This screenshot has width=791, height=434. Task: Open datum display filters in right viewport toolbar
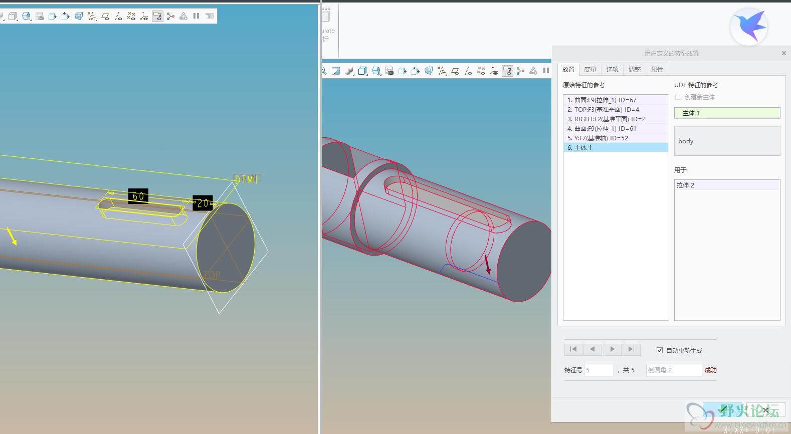[x=442, y=71]
